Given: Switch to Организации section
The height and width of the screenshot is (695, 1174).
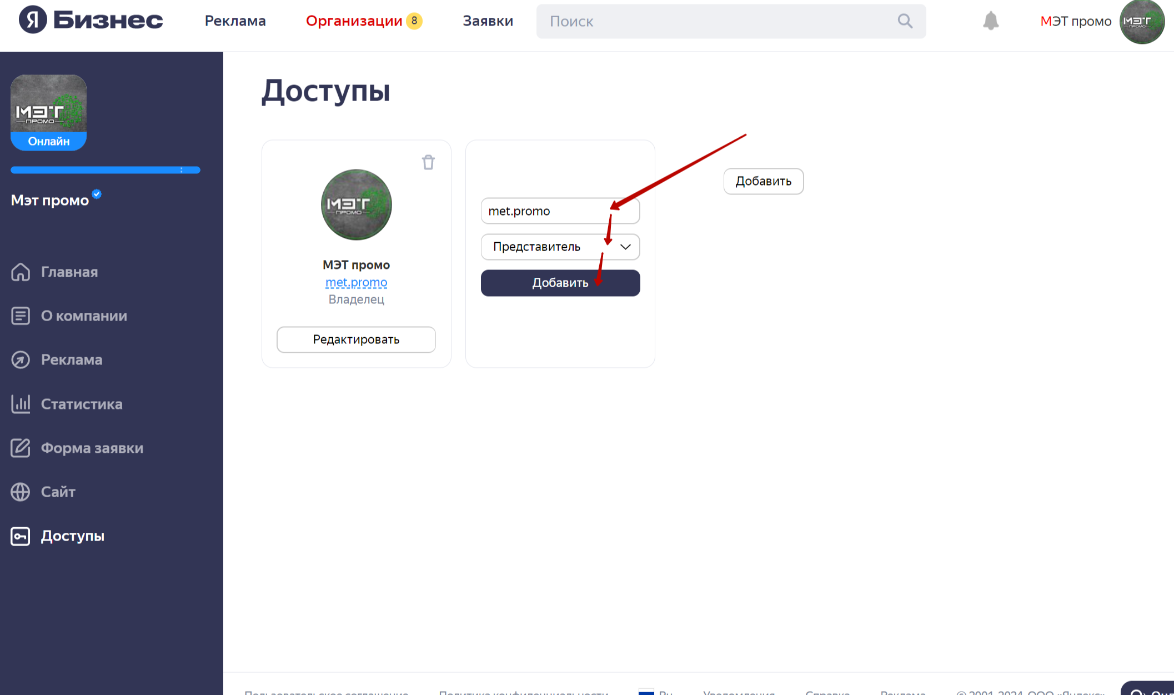Looking at the screenshot, I should point(354,21).
